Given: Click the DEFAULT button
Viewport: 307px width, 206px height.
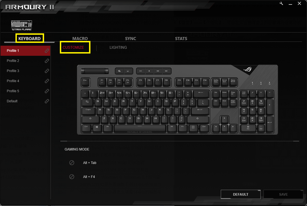Looking at the screenshot, I should [241, 195].
